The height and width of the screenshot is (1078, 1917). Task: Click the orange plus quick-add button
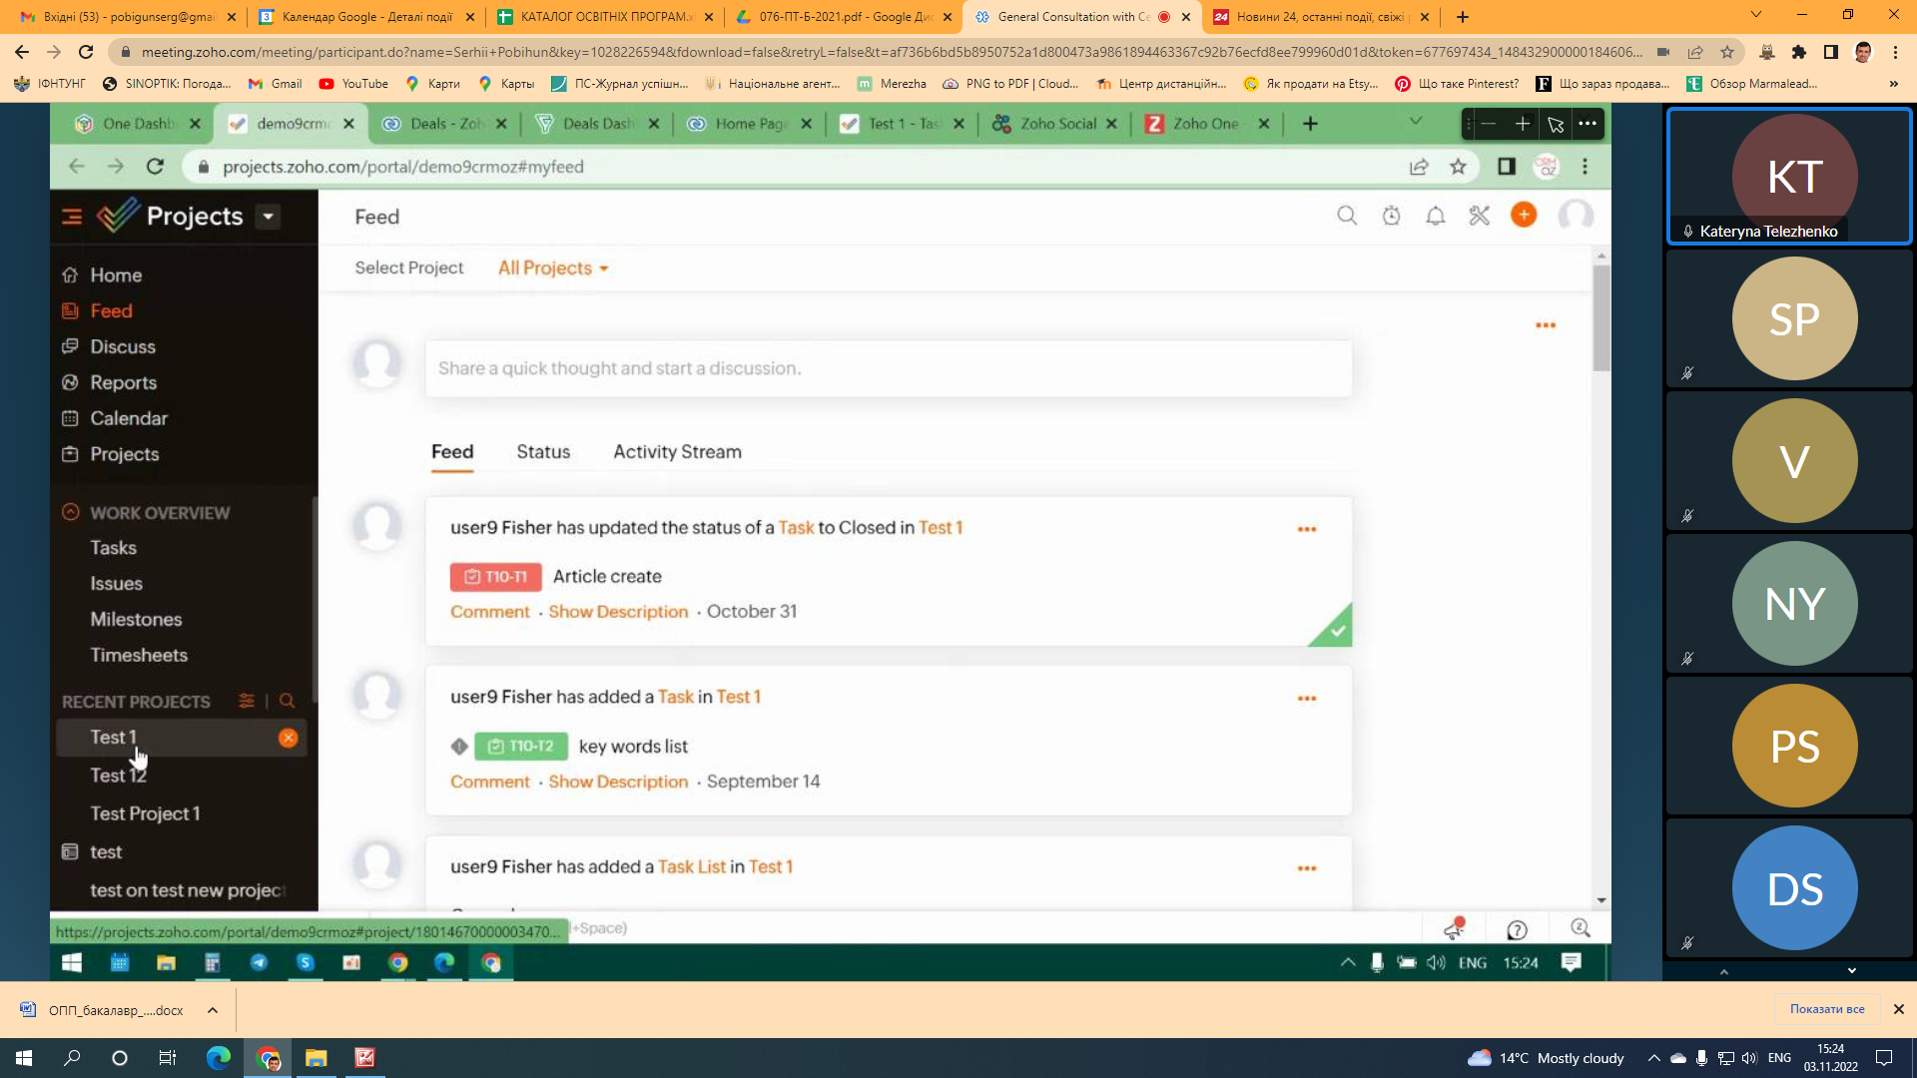[x=1523, y=215]
